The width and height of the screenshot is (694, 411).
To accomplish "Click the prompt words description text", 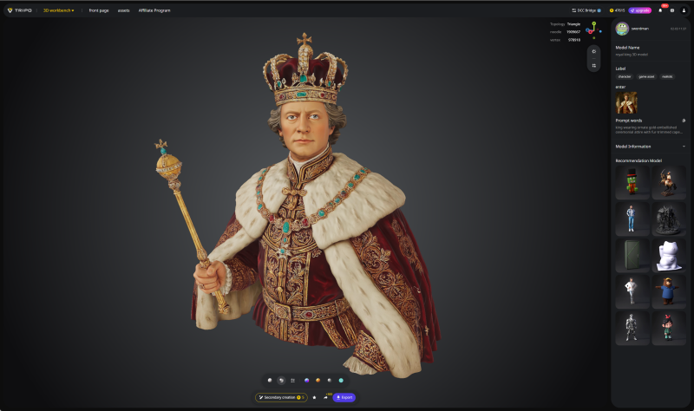I will (648, 129).
